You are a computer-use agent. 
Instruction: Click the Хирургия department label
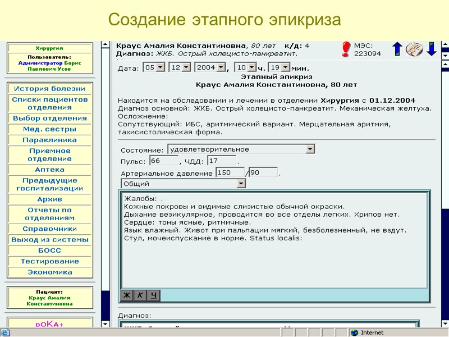pos(49,48)
